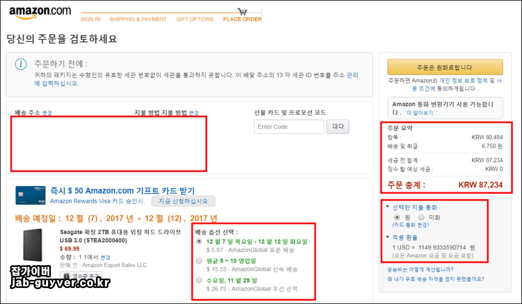Viewport: 522px width, 304px height.
Task: Click the blue info circle icon
Action: coord(21,64)
